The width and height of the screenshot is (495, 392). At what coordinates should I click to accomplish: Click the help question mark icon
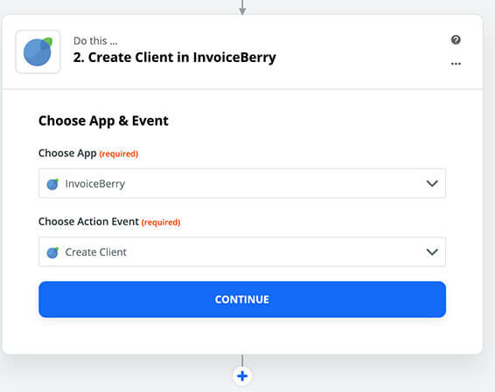point(456,40)
